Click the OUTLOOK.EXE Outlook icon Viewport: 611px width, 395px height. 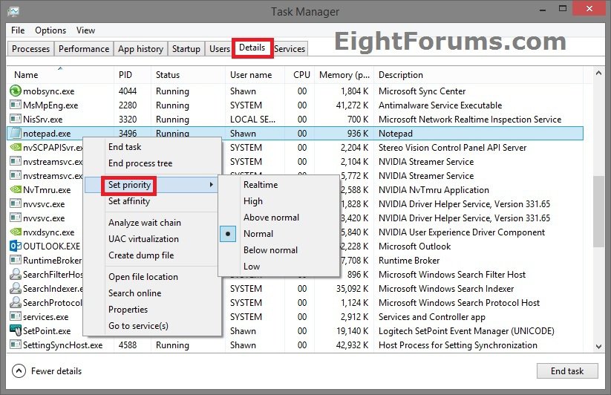click(16, 247)
